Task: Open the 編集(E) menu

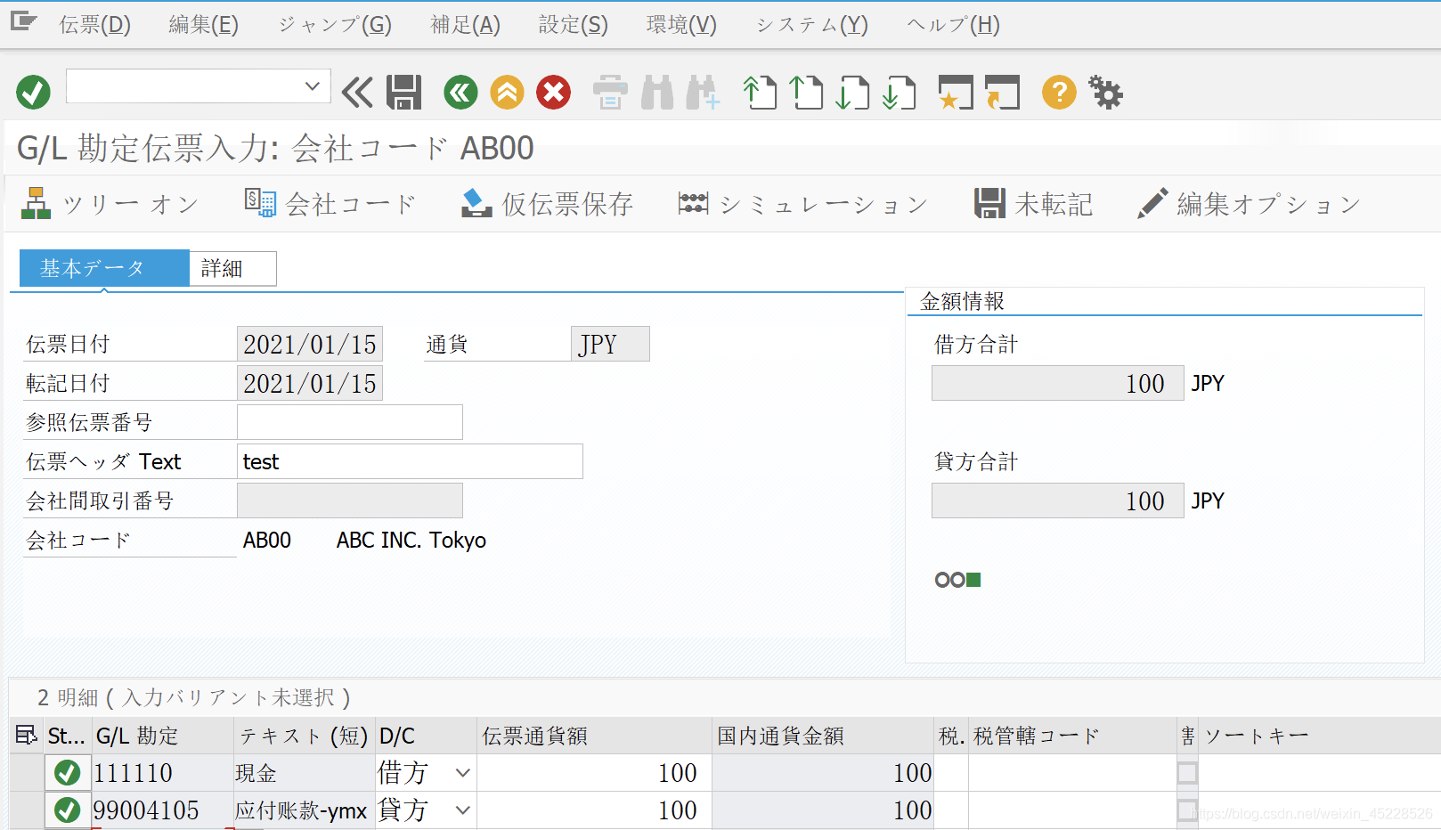Action: point(204,25)
